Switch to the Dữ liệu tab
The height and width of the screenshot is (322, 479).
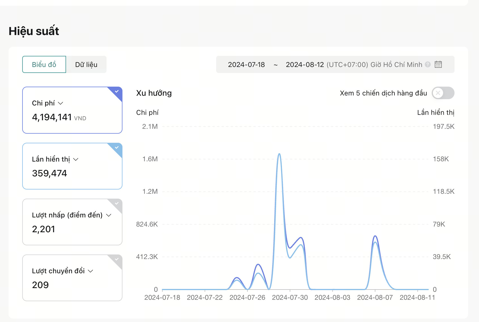coord(86,64)
